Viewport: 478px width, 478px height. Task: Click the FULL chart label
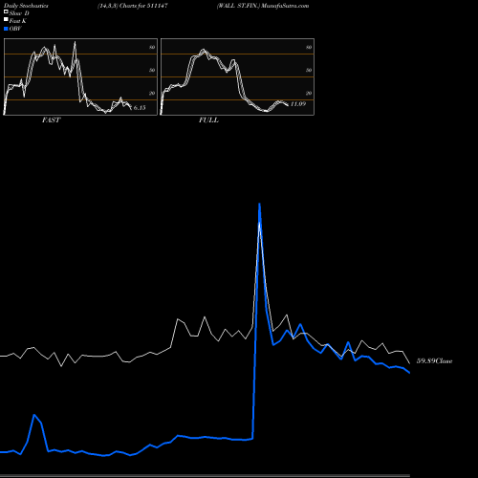pyautogui.click(x=208, y=120)
